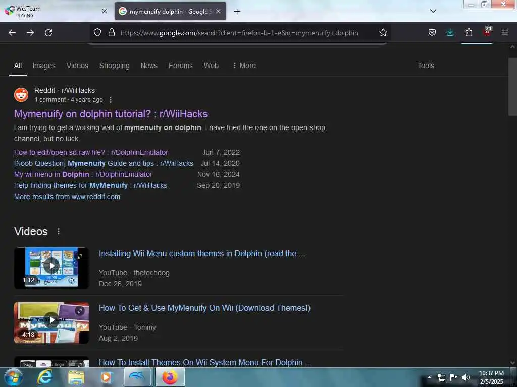
Task: Open the Windows Start menu orb
Action: point(14,377)
